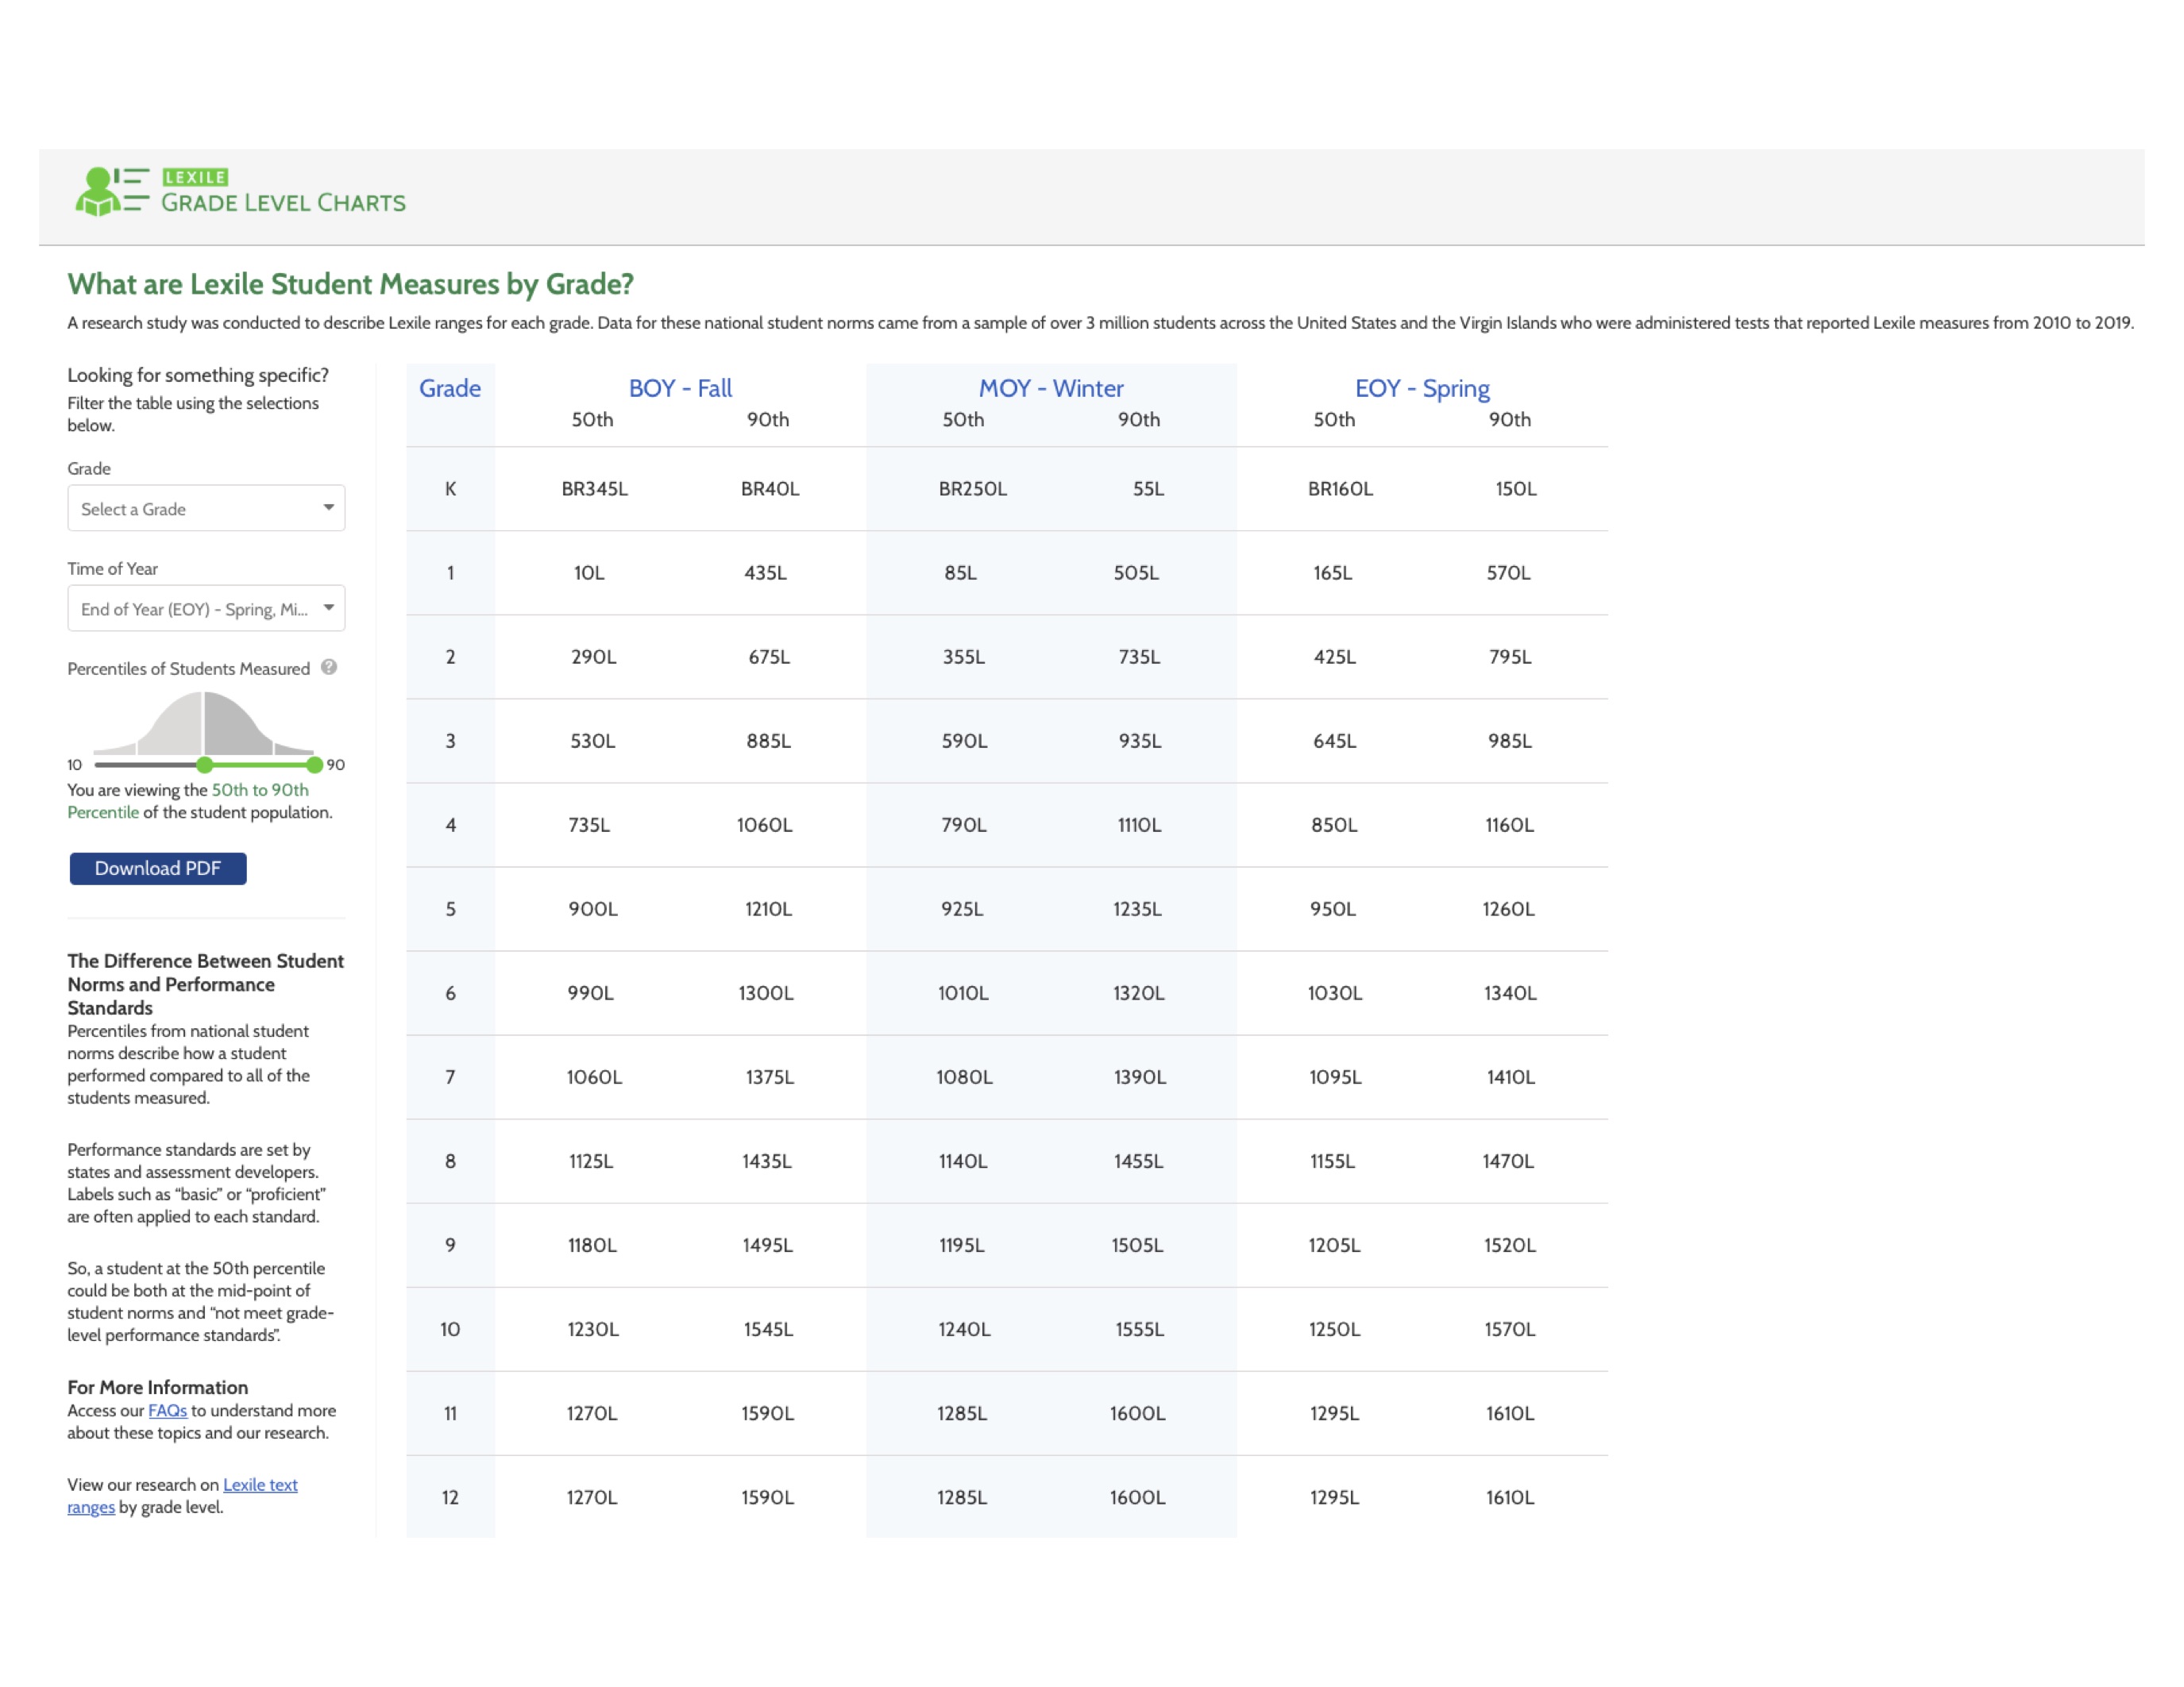Open the Lexile text ranges link
The height and width of the screenshot is (1687, 2184).
[260, 1485]
